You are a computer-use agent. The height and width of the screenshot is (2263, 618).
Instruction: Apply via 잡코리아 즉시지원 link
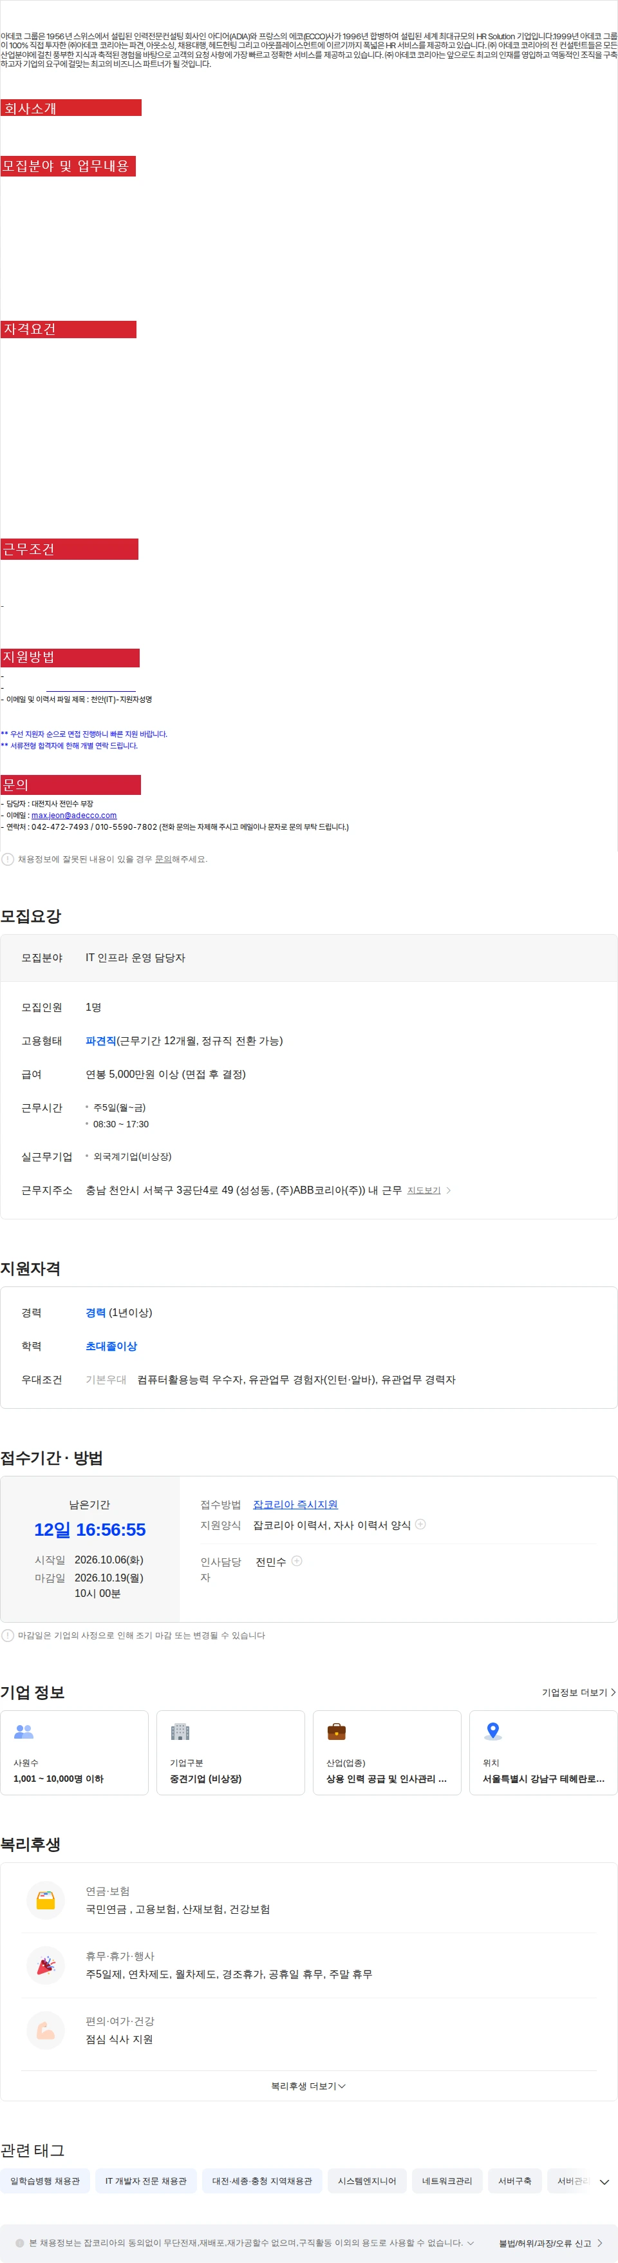point(296,1505)
